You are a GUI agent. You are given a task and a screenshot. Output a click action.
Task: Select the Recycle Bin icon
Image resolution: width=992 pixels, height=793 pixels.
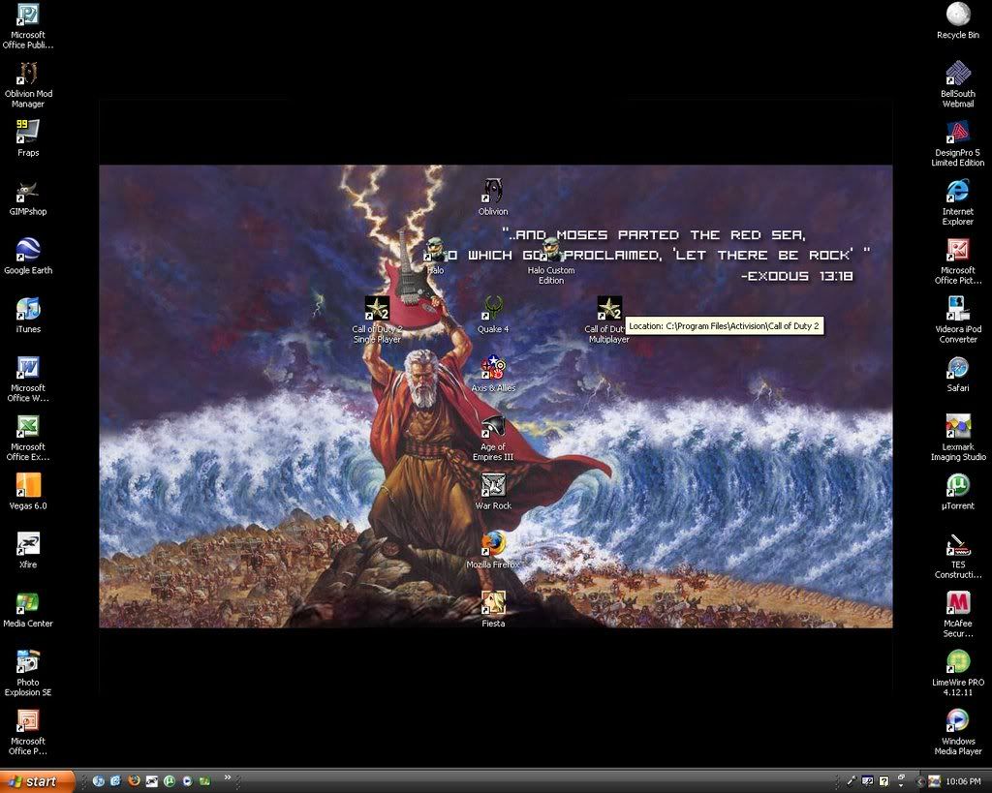(x=958, y=21)
